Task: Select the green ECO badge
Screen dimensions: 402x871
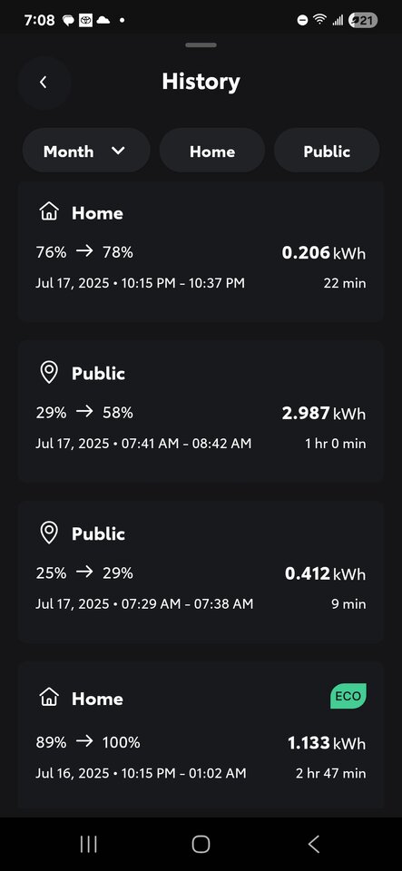Action: pyautogui.click(x=348, y=696)
